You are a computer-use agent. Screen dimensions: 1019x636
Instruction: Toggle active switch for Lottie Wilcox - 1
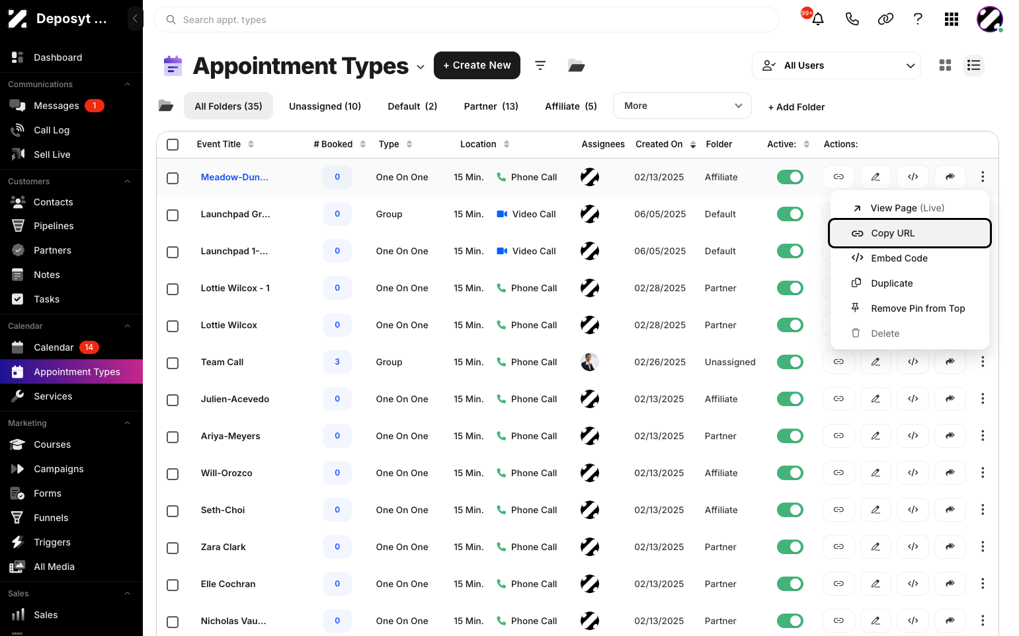coord(790,288)
